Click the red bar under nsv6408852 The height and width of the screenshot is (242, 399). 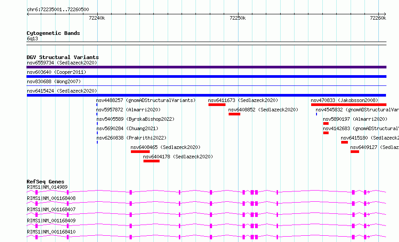(x=234, y=114)
